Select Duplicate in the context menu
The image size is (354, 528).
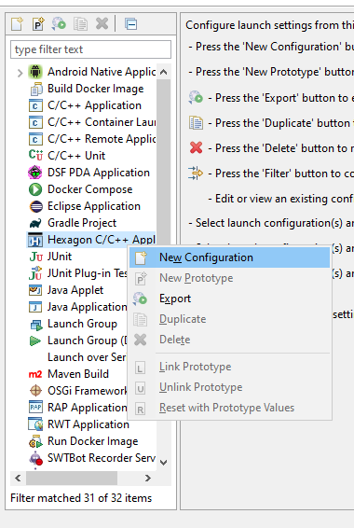(x=229, y=319)
